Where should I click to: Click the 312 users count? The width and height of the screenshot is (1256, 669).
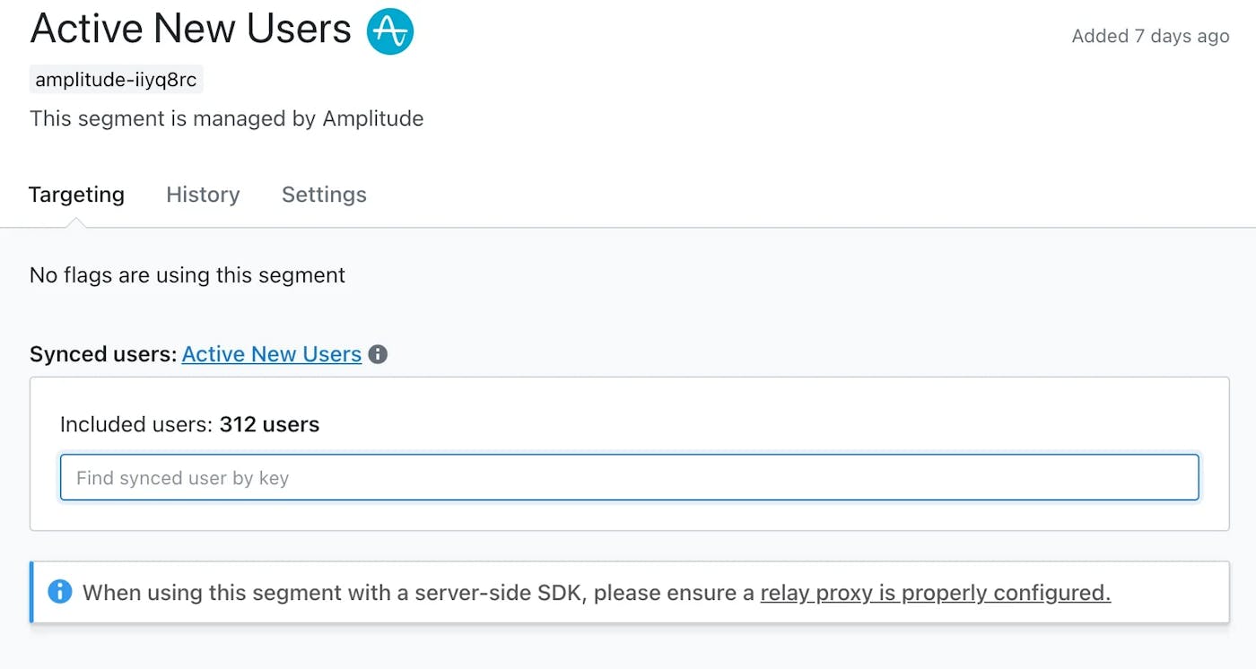[269, 424]
